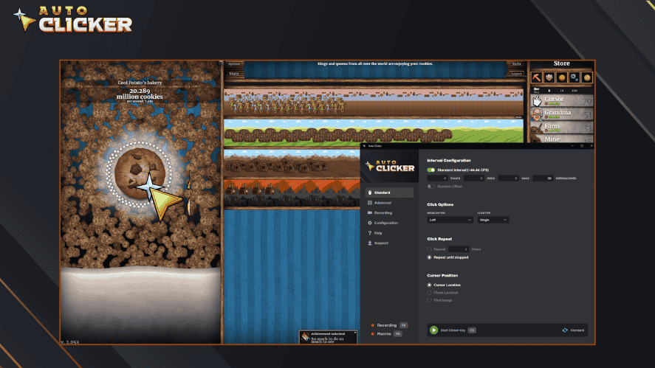Select the Find Image radio button

tap(429, 300)
